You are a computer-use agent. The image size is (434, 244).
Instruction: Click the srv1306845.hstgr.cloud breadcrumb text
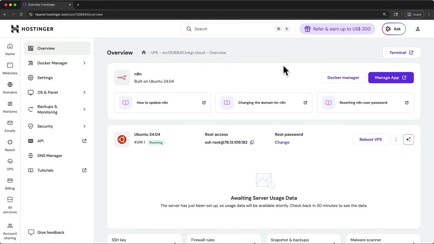tap(183, 53)
